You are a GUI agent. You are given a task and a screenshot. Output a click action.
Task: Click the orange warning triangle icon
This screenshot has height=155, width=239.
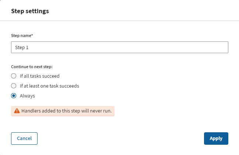coord(17,111)
